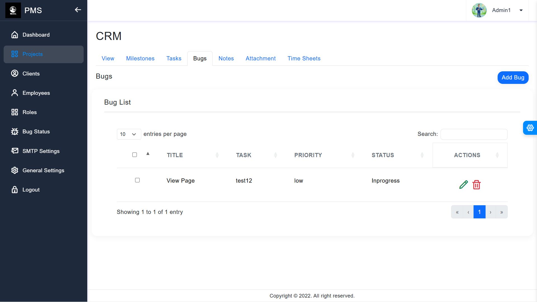Click the Logout lock icon
537x302 pixels.
coord(15,190)
